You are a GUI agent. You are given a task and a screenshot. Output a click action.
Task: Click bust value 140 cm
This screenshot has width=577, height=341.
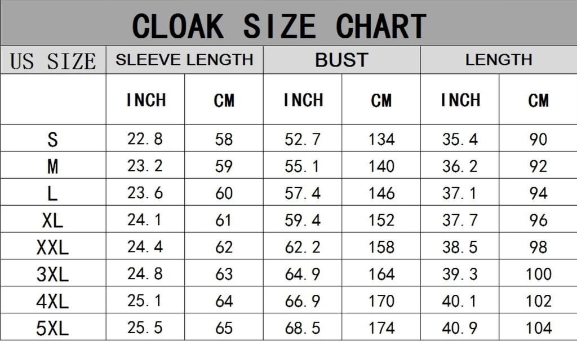(381, 166)
